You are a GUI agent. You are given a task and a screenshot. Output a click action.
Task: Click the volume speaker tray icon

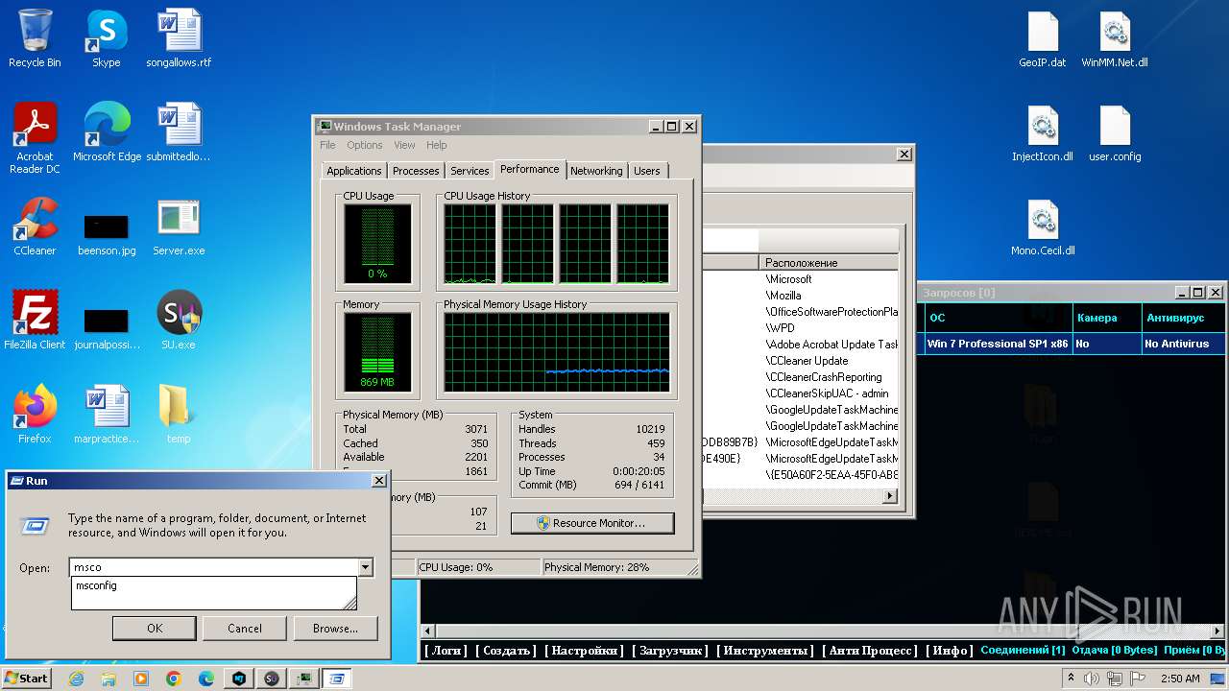point(1093,679)
